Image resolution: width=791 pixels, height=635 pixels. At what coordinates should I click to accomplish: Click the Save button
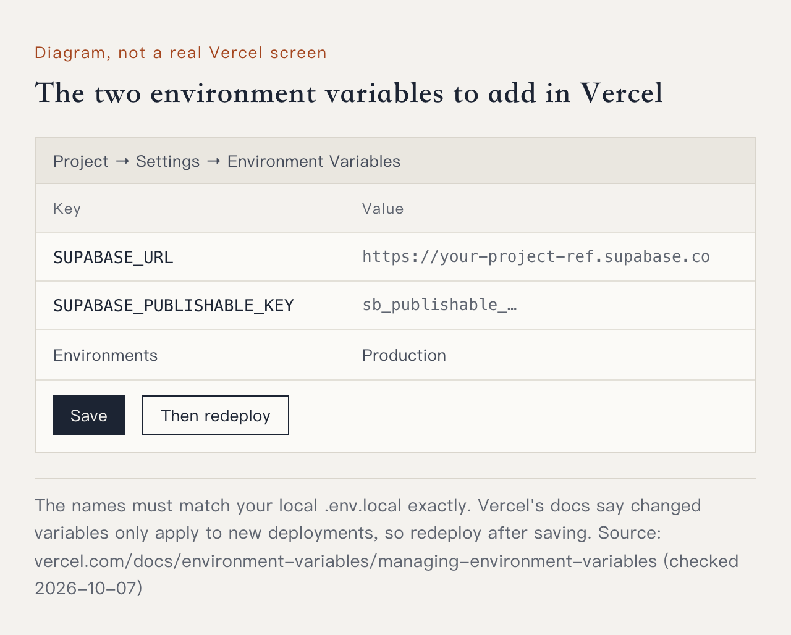(x=89, y=415)
